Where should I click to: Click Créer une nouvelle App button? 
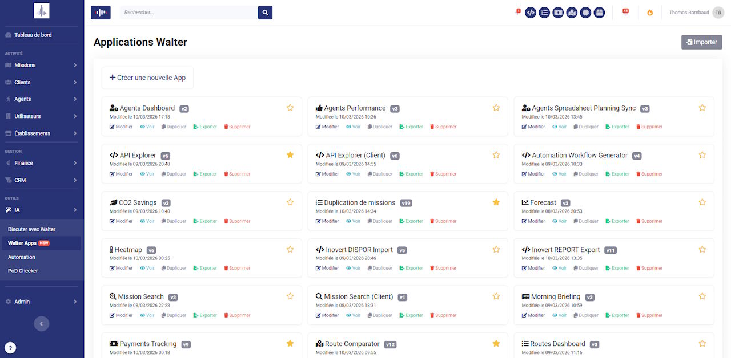coord(147,78)
